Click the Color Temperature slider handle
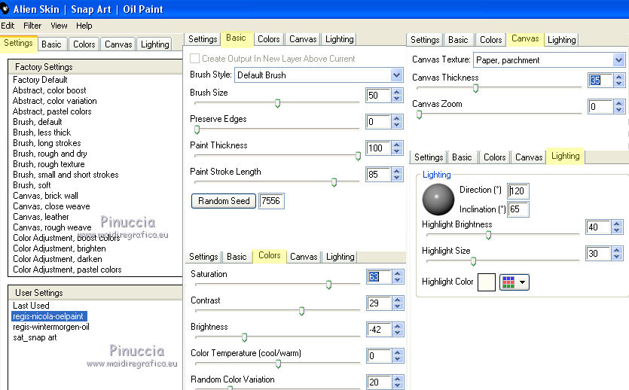The width and height of the screenshot is (629, 390). click(x=278, y=364)
